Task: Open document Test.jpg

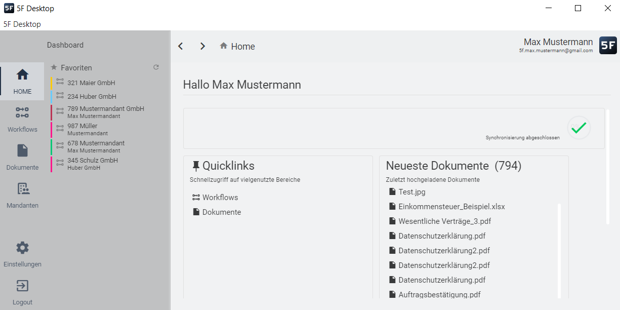Action: [x=412, y=192]
